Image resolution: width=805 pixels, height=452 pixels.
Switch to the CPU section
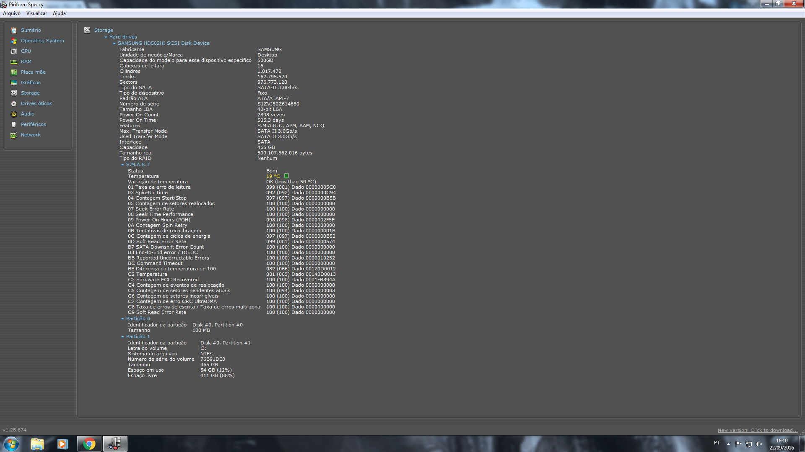click(x=26, y=51)
